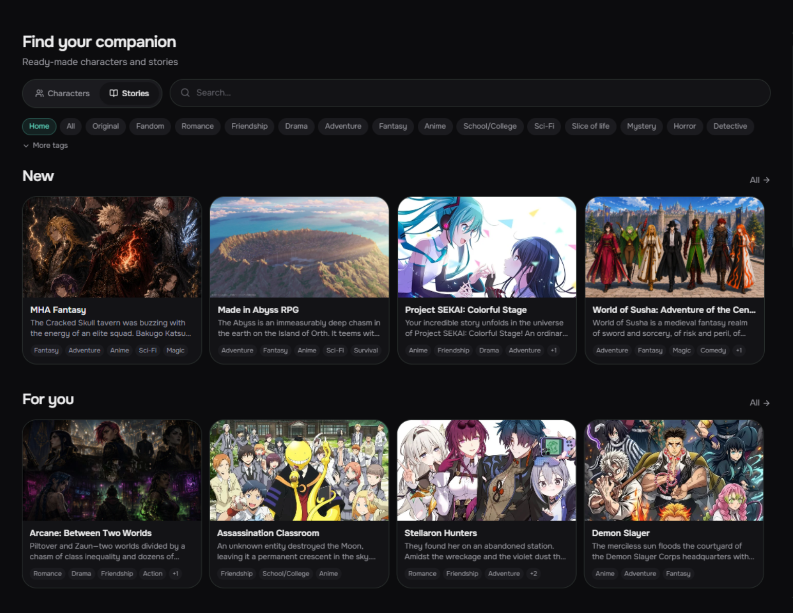Click 'An unknown entity destroyed the Moon' text
The image size is (793, 613).
(x=296, y=551)
